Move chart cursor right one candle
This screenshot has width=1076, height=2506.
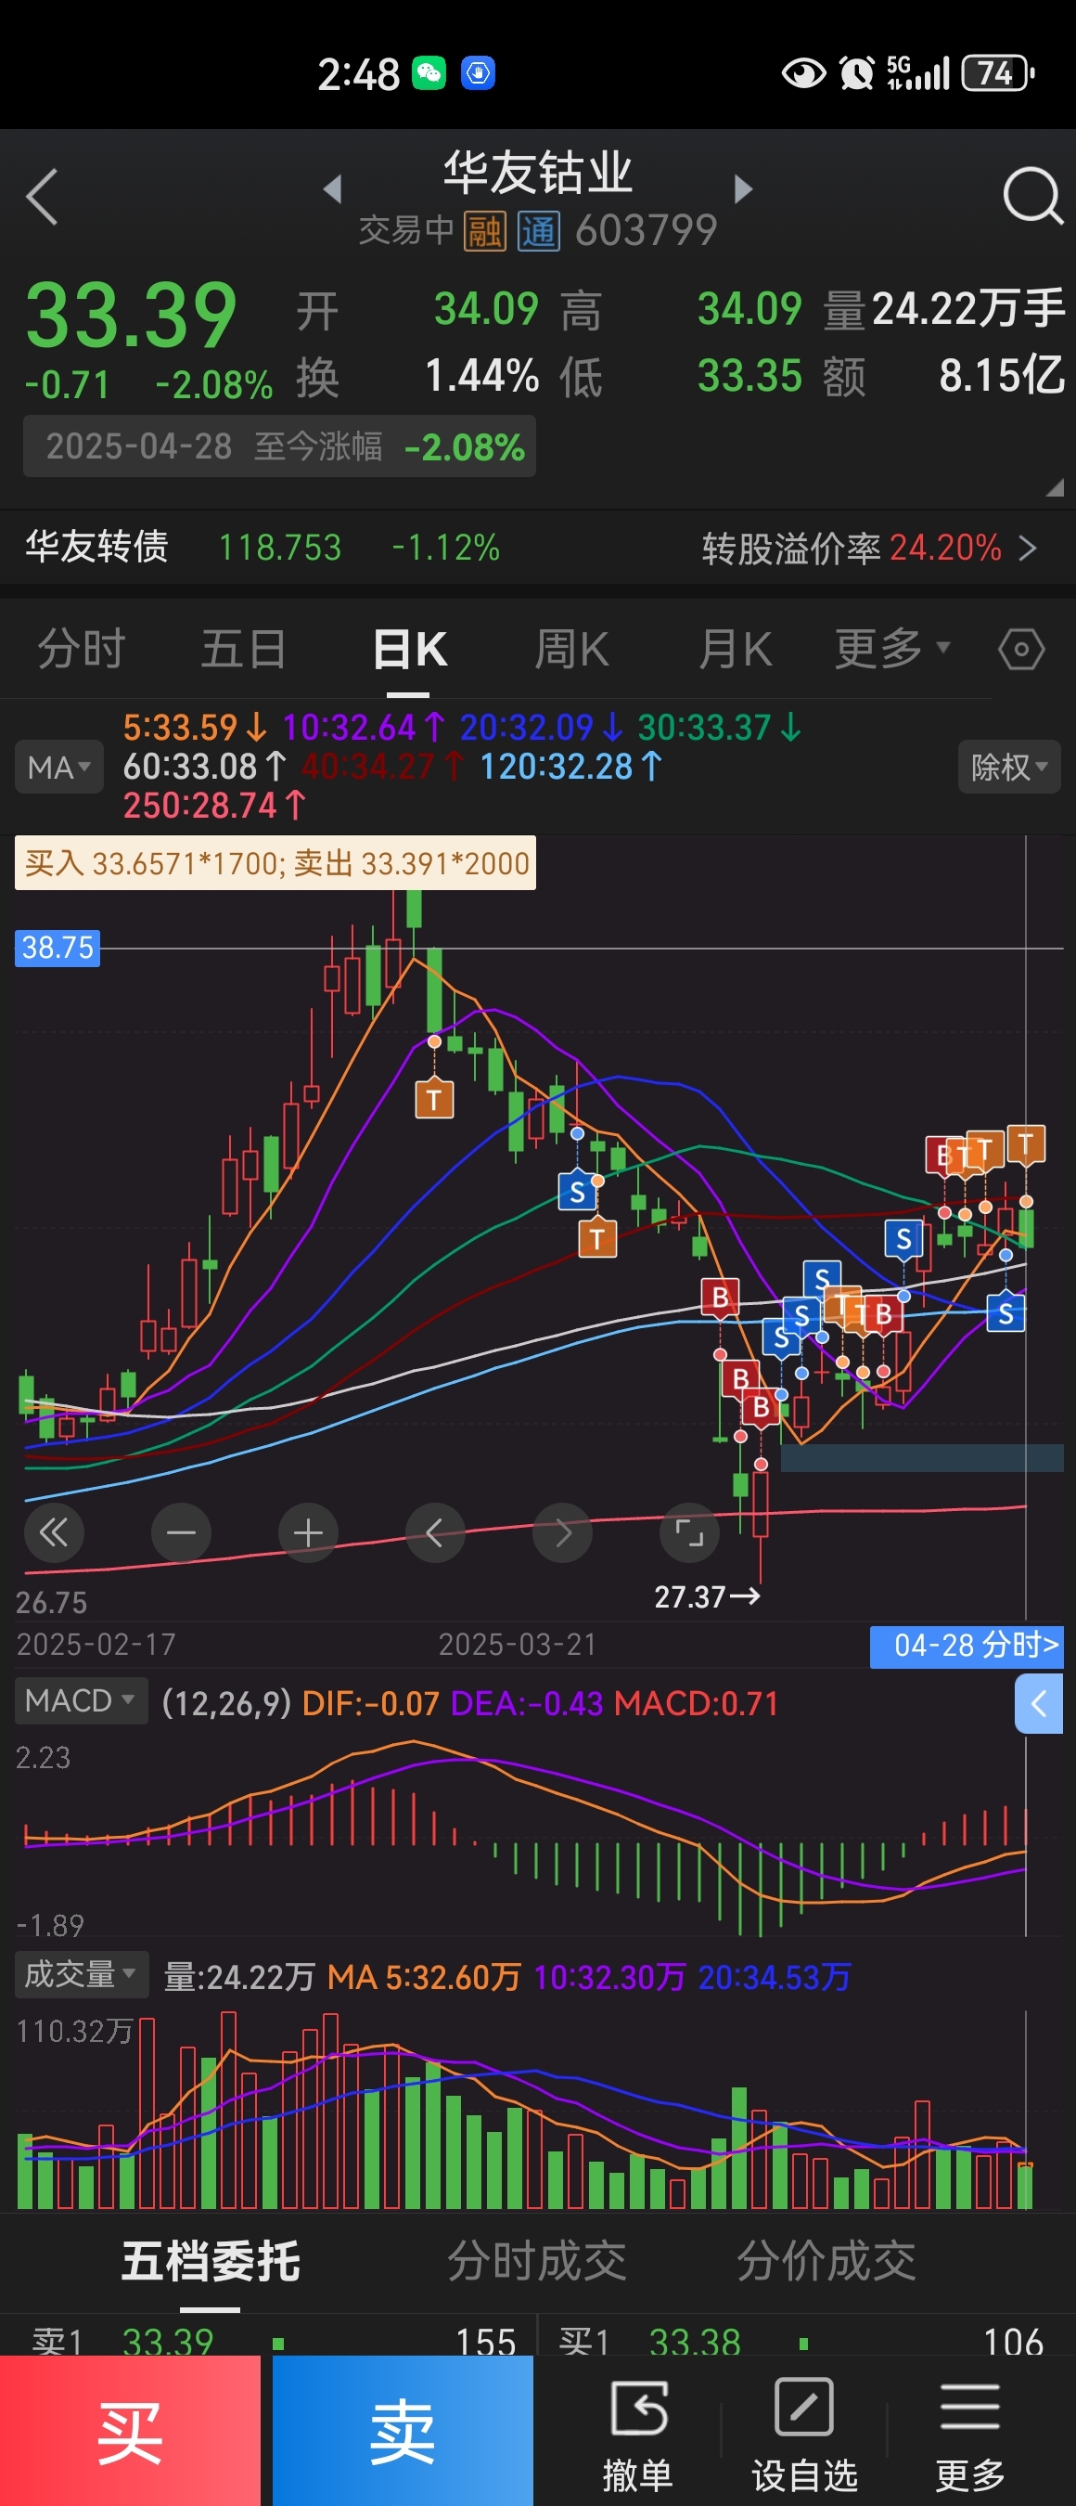pyautogui.click(x=562, y=1533)
